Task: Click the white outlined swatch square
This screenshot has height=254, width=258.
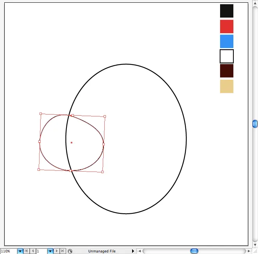Action: pyautogui.click(x=227, y=56)
